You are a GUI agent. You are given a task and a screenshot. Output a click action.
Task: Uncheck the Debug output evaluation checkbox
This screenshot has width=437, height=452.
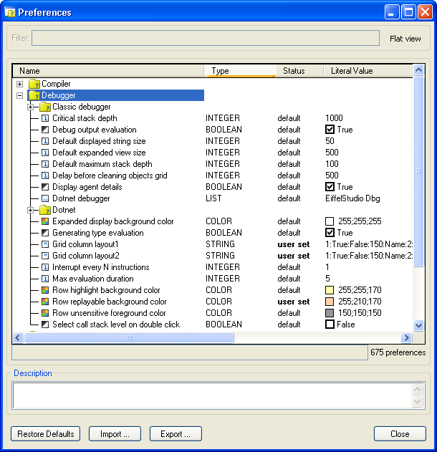pyautogui.click(x=330, y=130)
